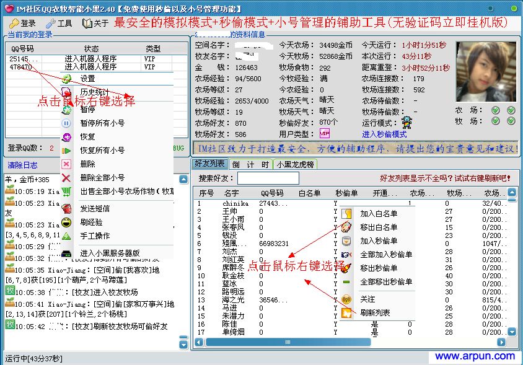The width and height of the screenshot is (523, 365).
Task: Select 全部移出秒偷单 menu entry
Action: click(x=386, y=282)
